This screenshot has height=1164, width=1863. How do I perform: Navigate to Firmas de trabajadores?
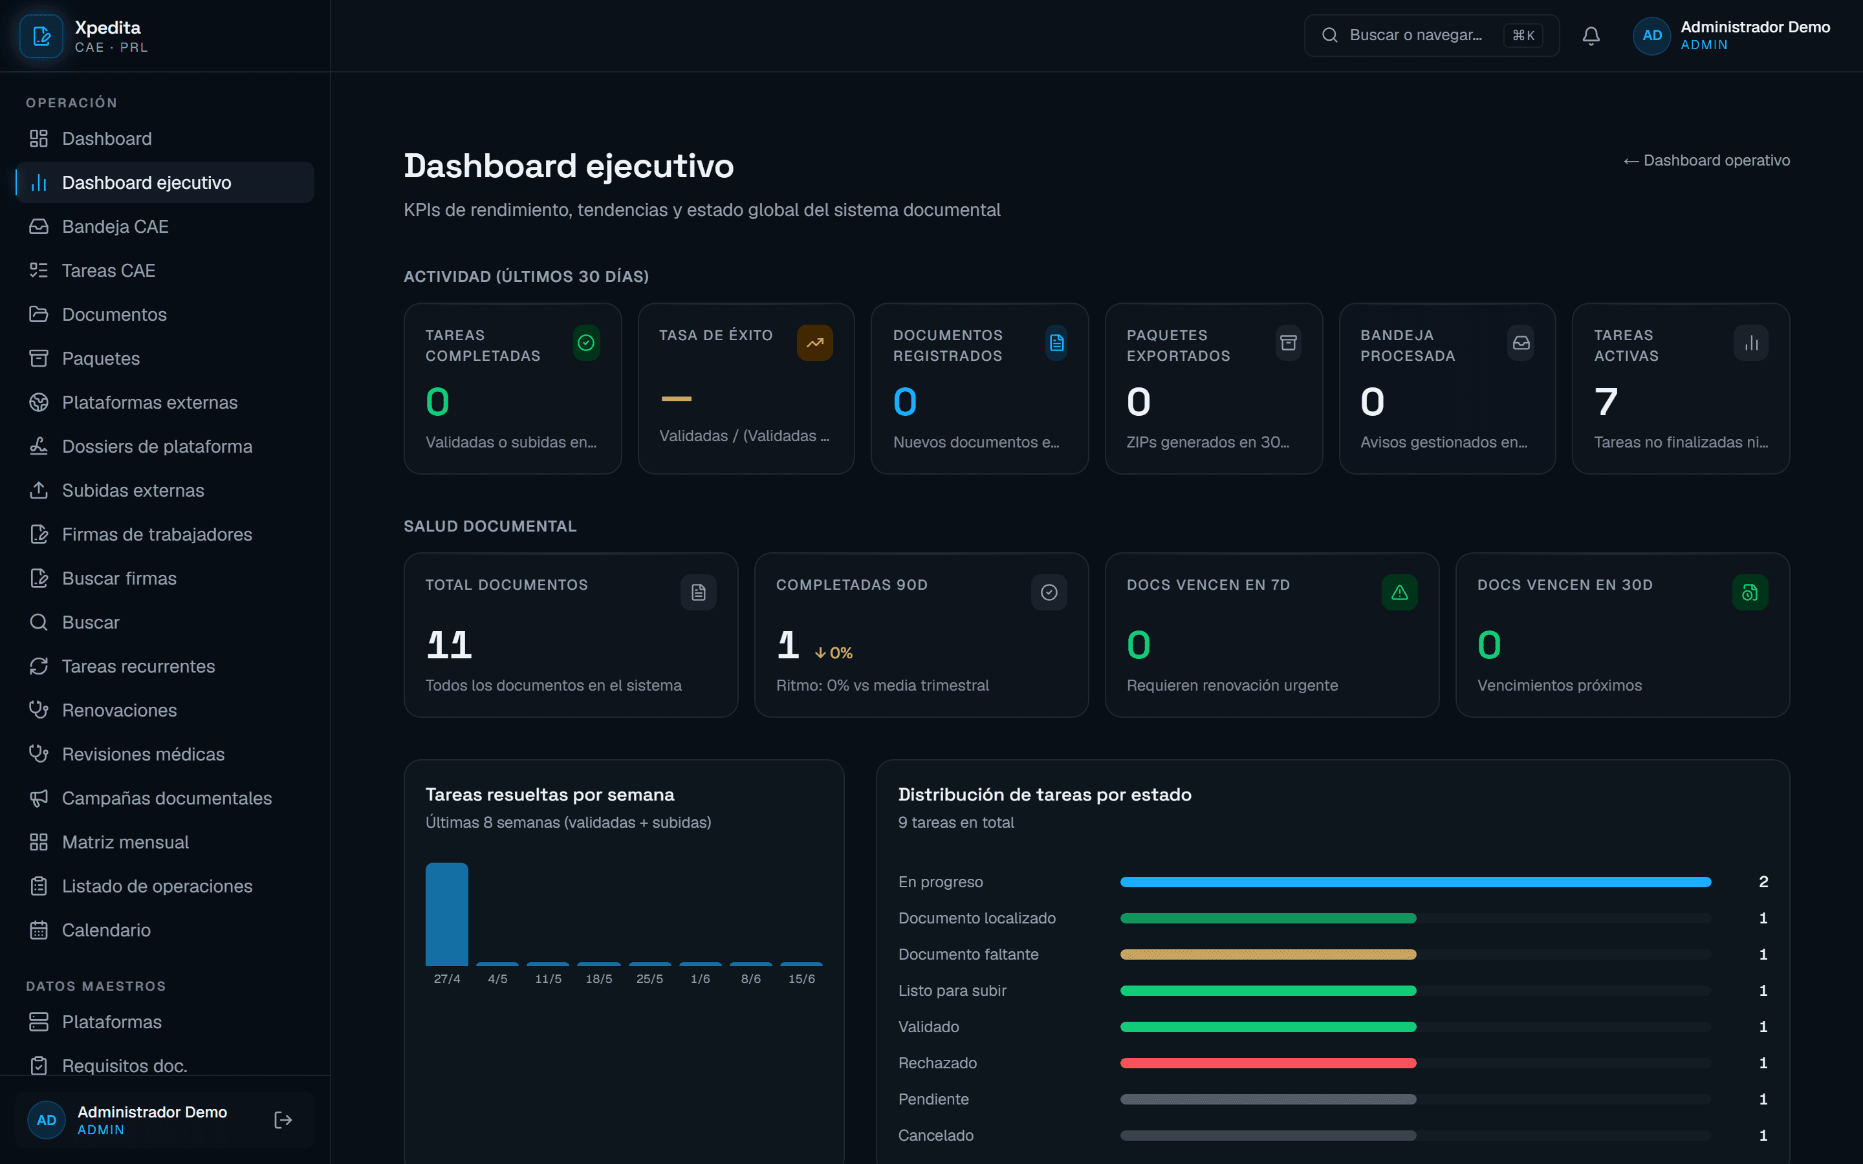click(165, 534)
